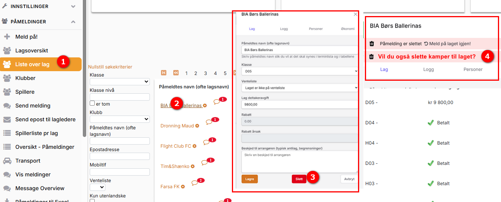This screenshot has height=202, width=501.
Task: Open messages bubble for Farsa FK
Action: [195, 183]
